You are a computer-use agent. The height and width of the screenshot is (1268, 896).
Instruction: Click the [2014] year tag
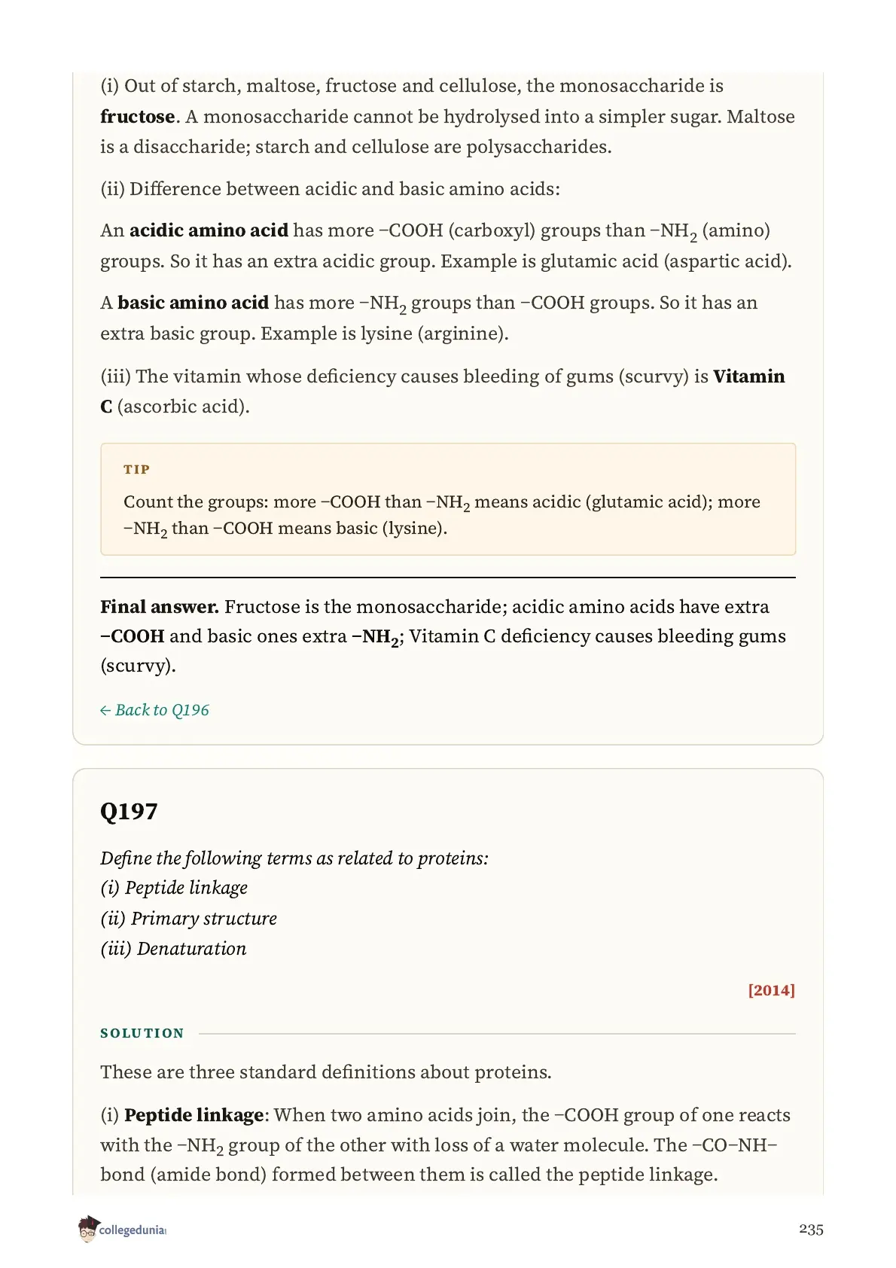(x=771, y=990)
